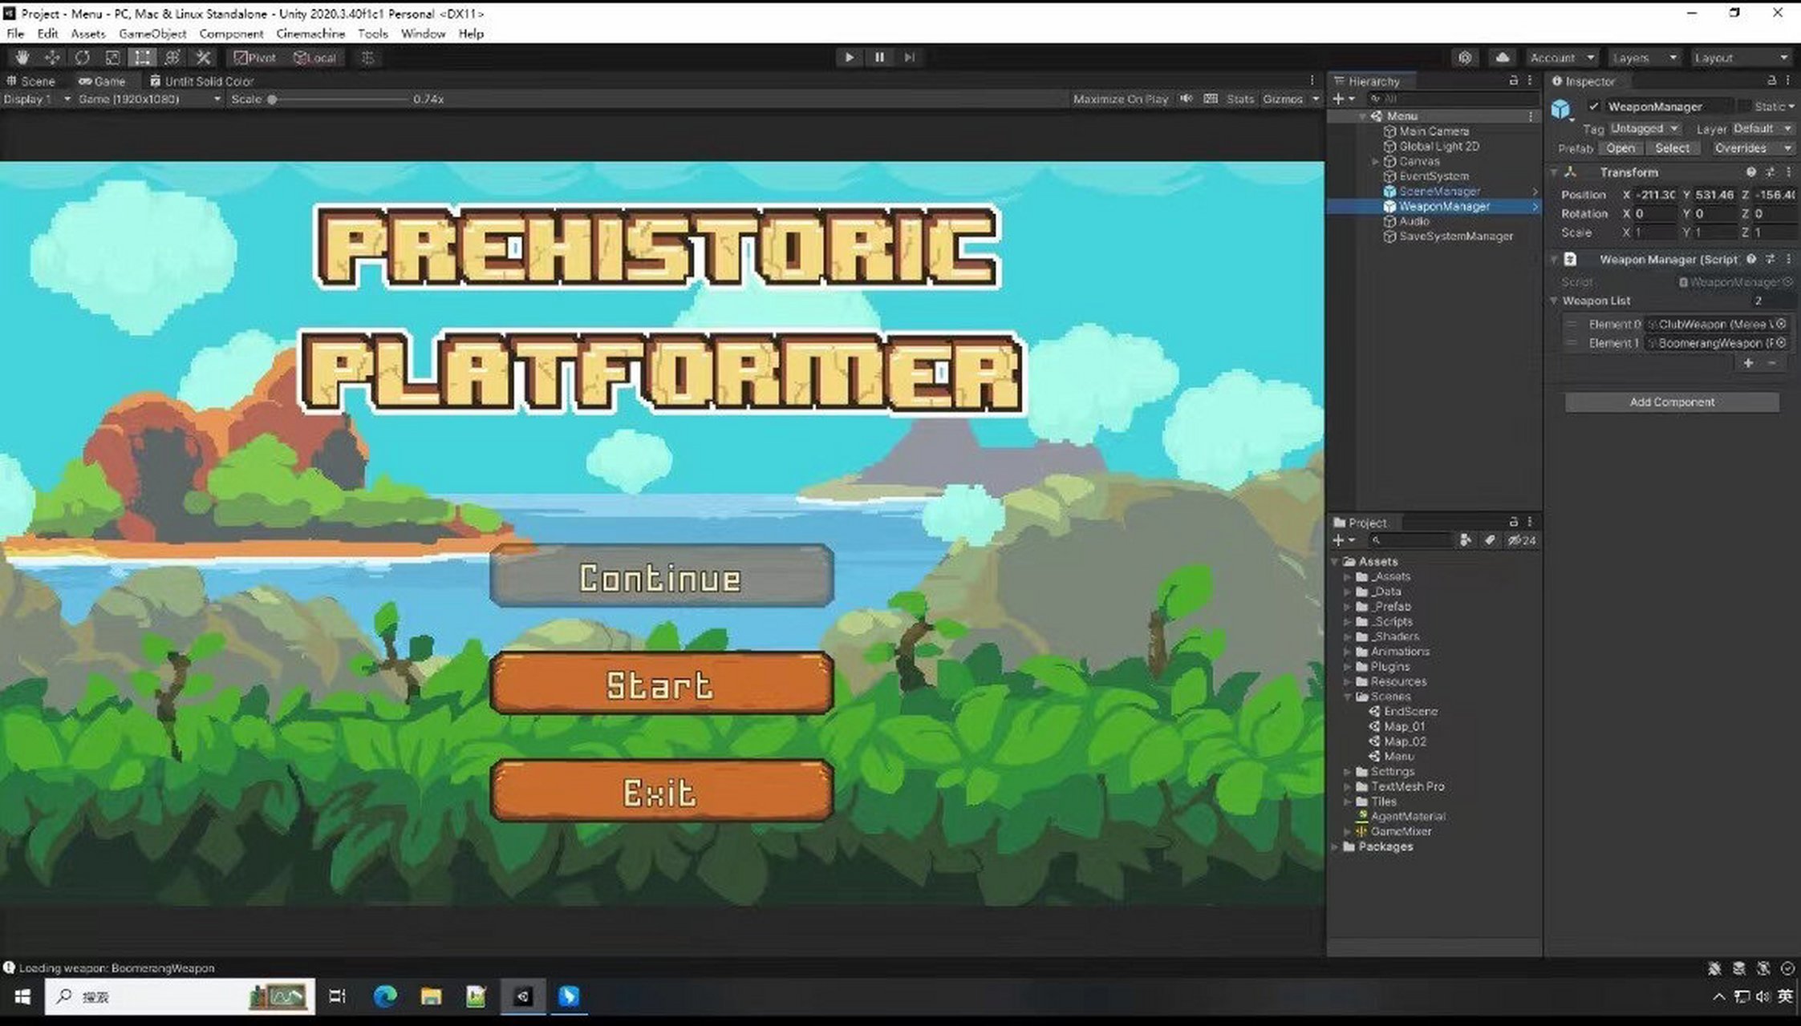Open the GameObject menu
Image resolution: width=1801 pixels, height=1026 pixels.
tap(152, 34)
